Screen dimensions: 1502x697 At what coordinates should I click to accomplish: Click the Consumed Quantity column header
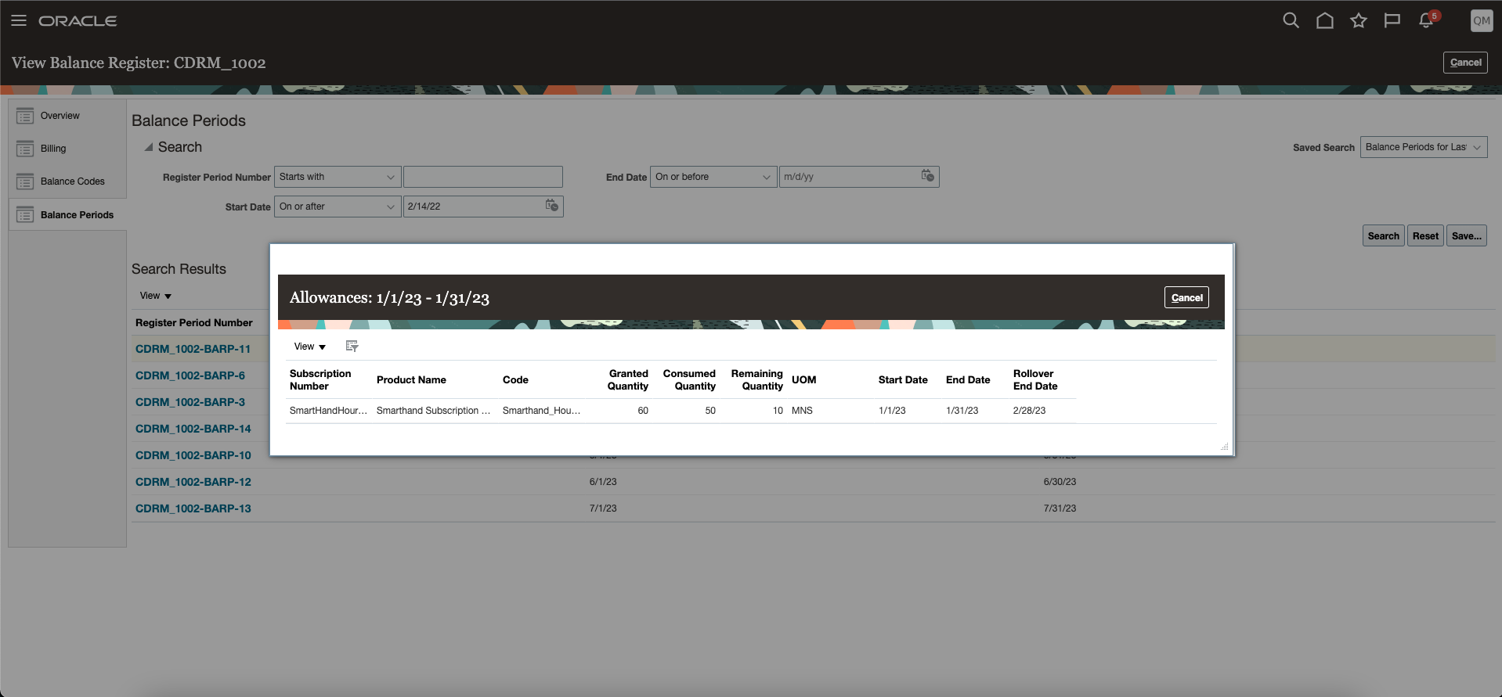pos(689,379)
